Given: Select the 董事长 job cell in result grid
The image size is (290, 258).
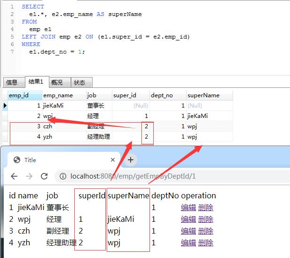Looking at the screenshot, I should (x=99, y=106).
